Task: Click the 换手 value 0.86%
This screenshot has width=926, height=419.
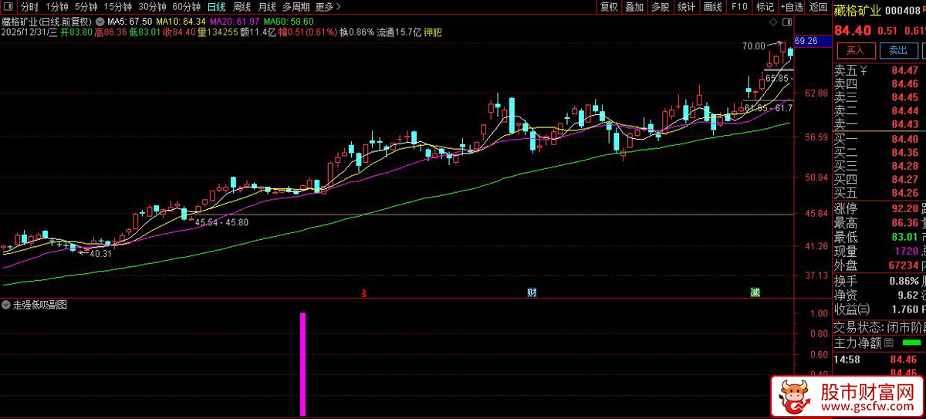Action: [903, 281]
